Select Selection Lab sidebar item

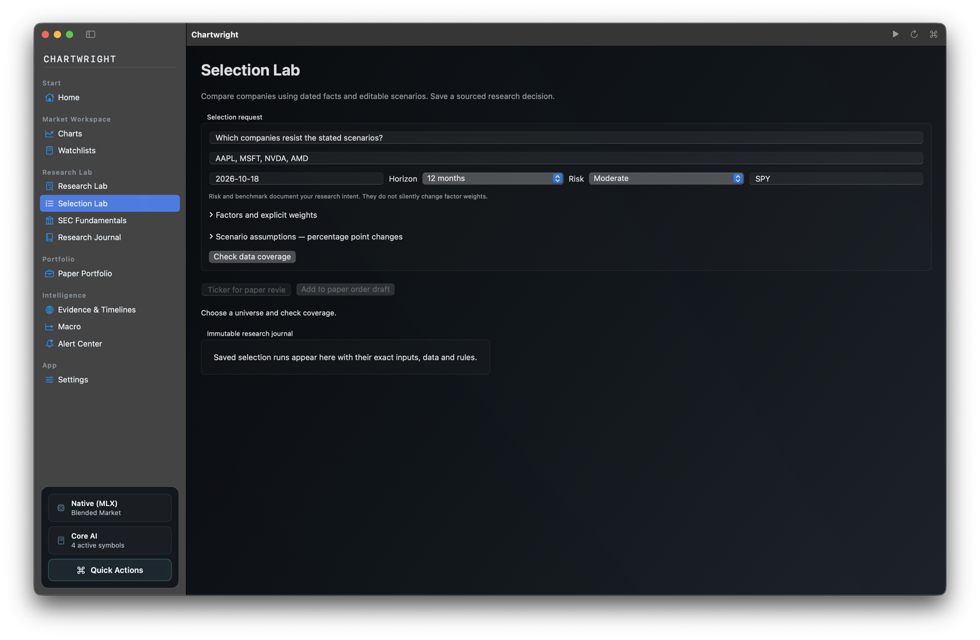click(x=110, y=204)
